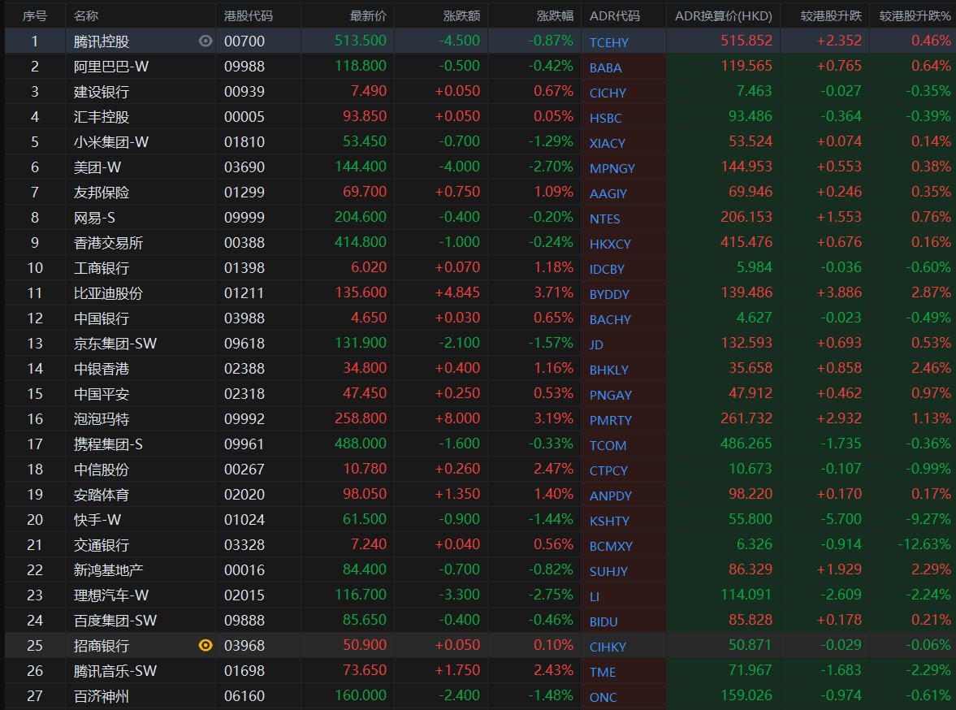Select the 百济神州 row
The image size is (956, 710).
tap(101, 696)
